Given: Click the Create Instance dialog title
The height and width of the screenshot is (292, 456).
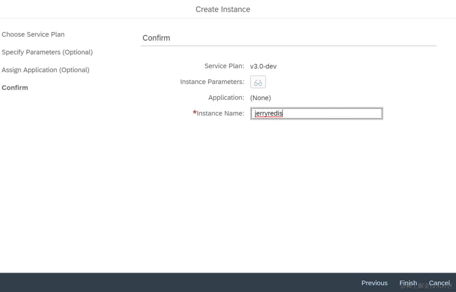Looking at the screenshot, I should click(223, 9).
